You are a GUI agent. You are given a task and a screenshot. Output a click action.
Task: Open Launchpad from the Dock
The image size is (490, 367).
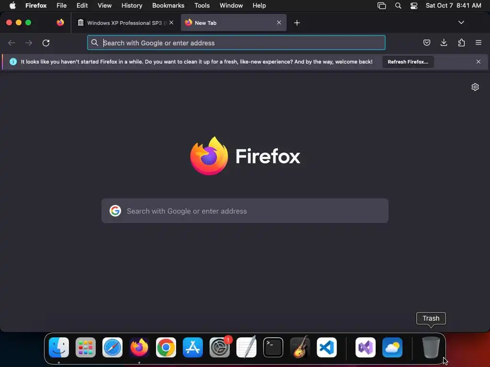click(x=86, y=347)
